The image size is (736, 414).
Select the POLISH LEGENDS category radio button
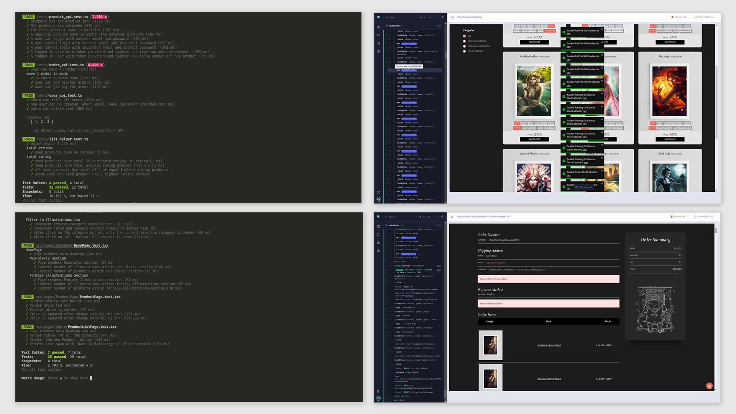(x=464, y=51)
